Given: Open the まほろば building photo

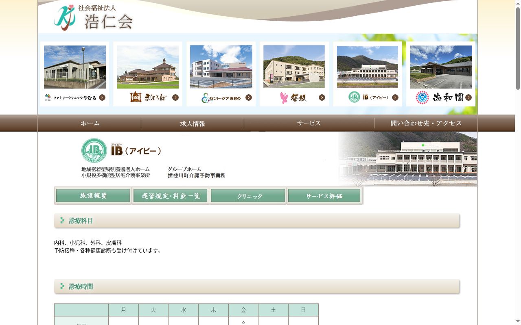Looking at the screenshot, I should pos(148,67).
